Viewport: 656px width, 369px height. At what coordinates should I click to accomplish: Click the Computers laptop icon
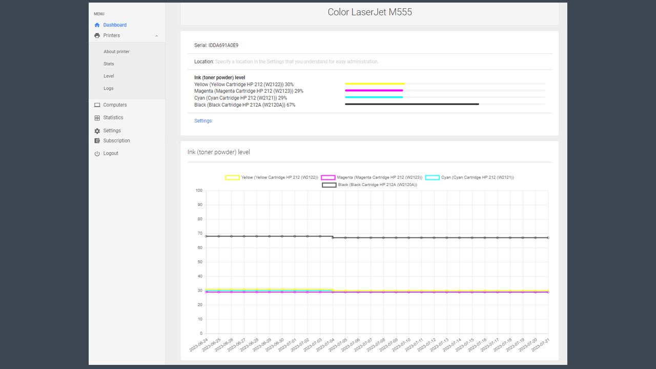[97, 105]
